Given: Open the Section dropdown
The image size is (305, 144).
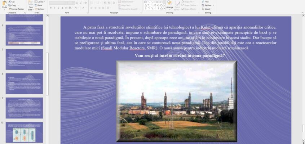Looking at the screenshot, I should click(40, 9).
